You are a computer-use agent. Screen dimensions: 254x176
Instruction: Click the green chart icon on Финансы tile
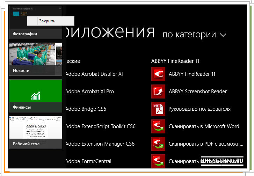click(x=36, y=96)
